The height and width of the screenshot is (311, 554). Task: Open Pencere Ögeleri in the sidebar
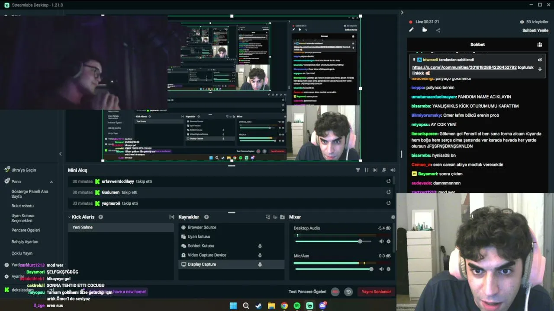pos(26,230)
